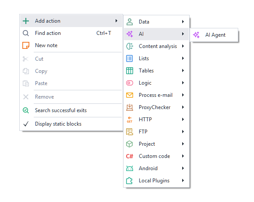Choose Search successful exits entry
The image size is (254, 202).
pyautogui.click(x=71, y=110)
